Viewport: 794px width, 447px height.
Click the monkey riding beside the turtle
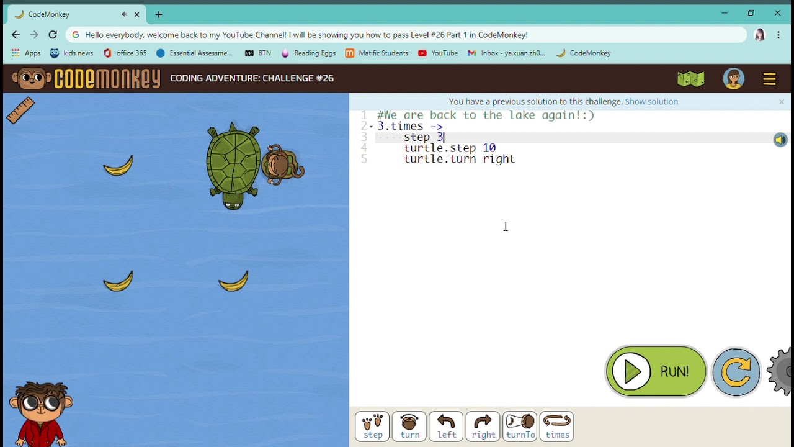(x=283, y=165)
